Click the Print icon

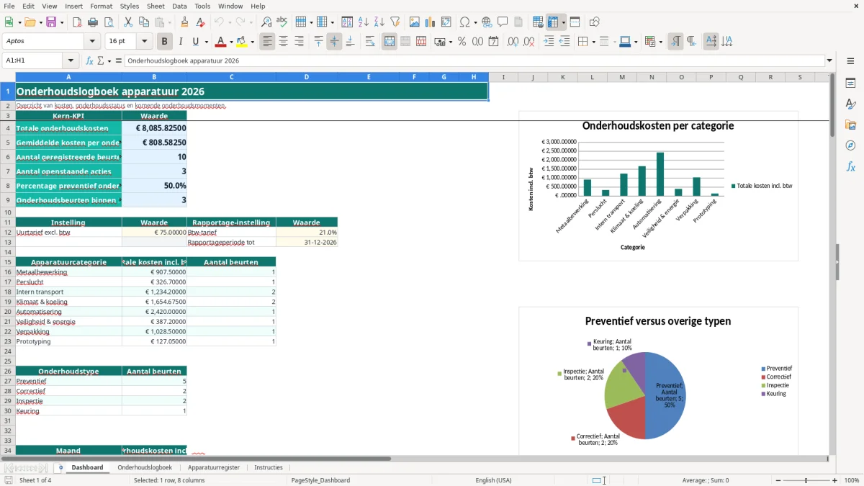(92, 22)
